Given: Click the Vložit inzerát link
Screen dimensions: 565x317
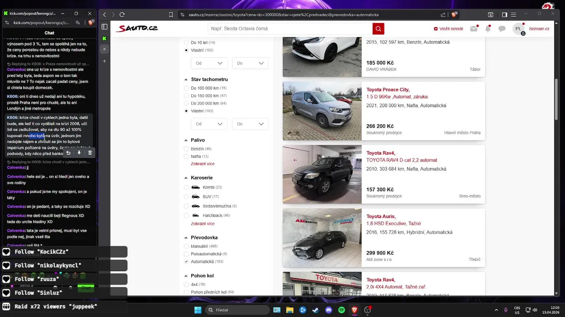Looking at the screenshot, I should pyautogui.click(x=448, y=29).
